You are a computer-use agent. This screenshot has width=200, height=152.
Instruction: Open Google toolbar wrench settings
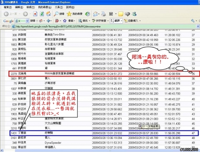pos(193,21)
